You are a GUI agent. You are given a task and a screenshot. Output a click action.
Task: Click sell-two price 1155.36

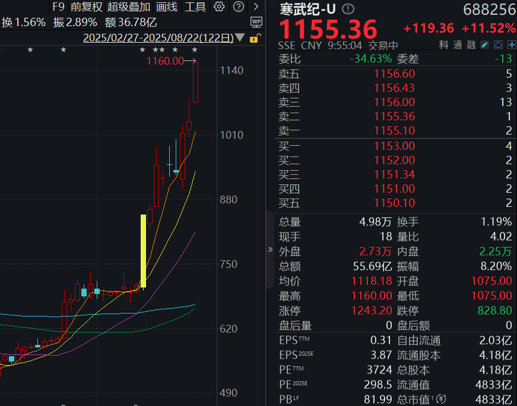click(x=394, y=116)
